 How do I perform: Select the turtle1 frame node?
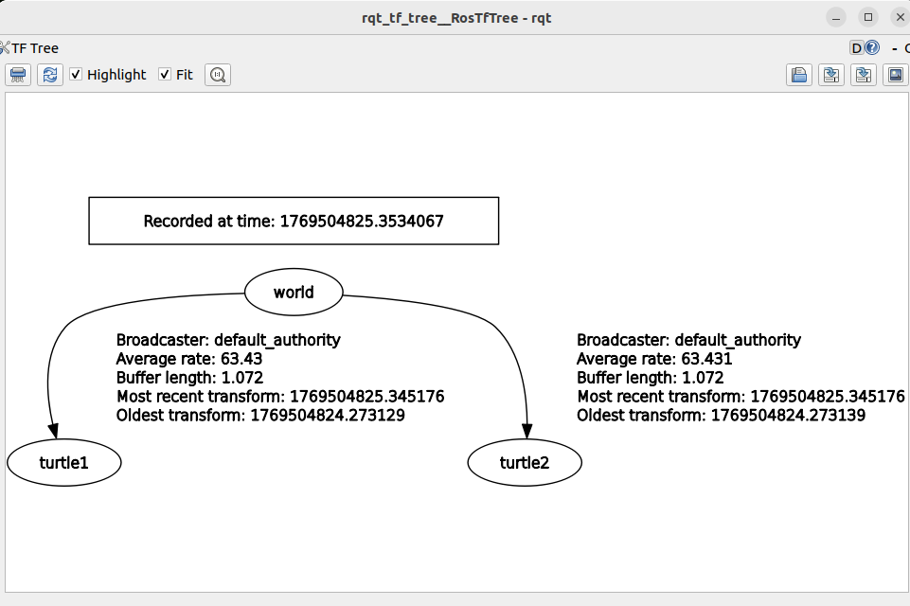[x=63, y=463]
